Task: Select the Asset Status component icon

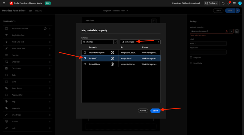Action: [x=7, y=88]
